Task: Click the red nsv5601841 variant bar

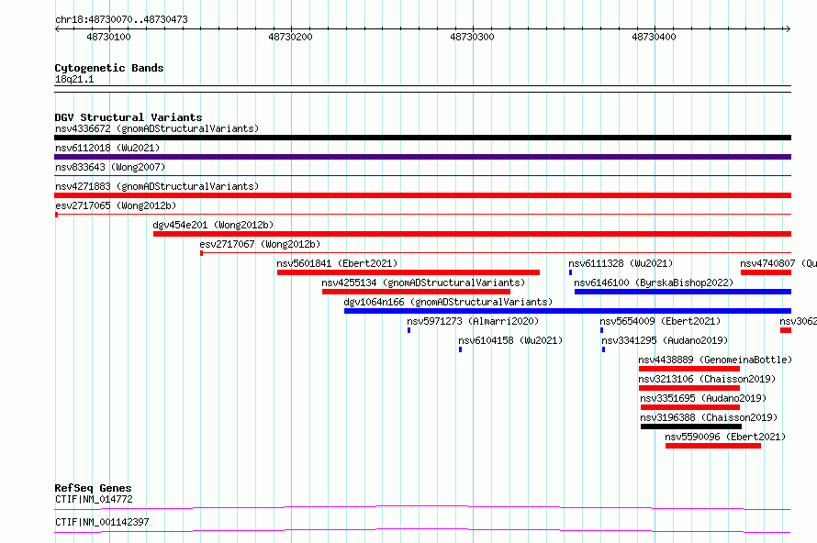Action: coord(408,272)
